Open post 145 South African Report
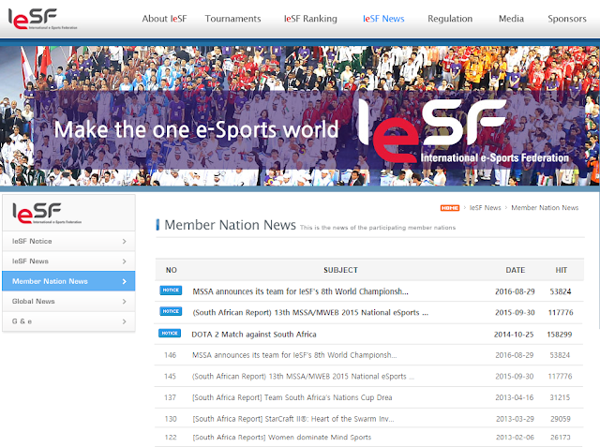The height and width of the screenshot is (447, 600). [303, 377]
